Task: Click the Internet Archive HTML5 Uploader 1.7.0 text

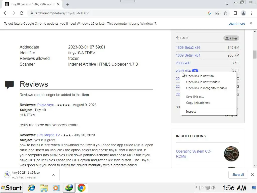Action: 103,64
